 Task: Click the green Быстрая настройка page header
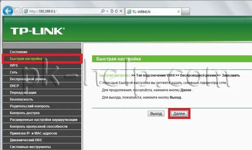(x=172, y=59)
